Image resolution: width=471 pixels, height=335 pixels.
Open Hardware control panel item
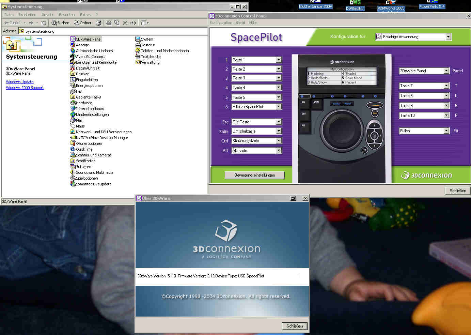pyautogui.click(x=81, y=103)
